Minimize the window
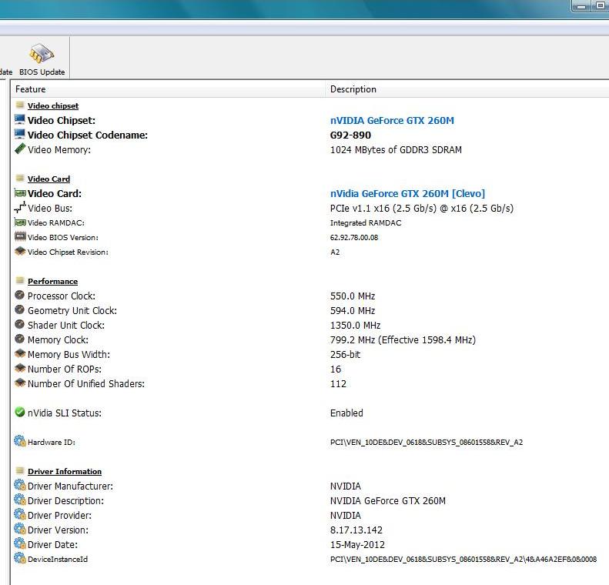Image resolution: width=609 pixels, height=585 pixels. (x=581, y=6)
